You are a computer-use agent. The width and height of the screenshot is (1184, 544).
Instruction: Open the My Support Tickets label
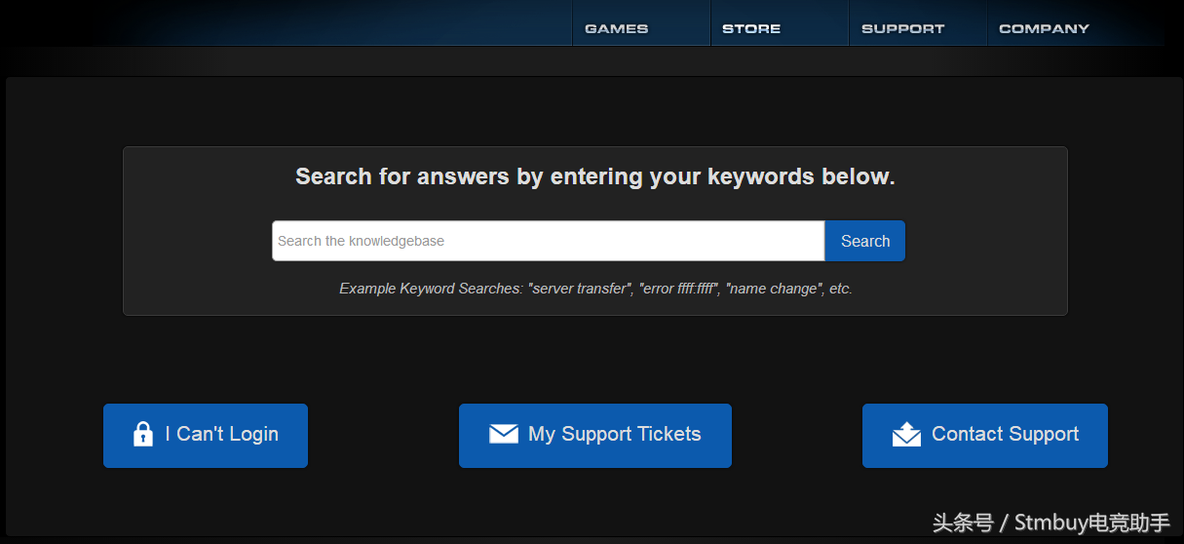pos(615,435)
